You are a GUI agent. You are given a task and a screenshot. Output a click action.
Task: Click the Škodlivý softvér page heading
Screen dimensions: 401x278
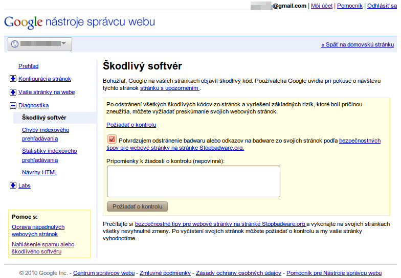click(142, 66)
